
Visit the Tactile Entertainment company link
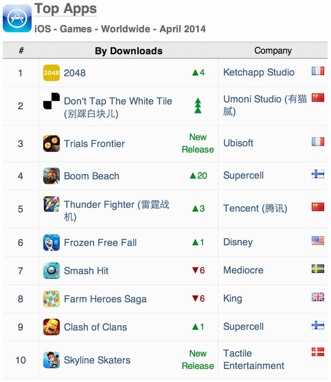pos(254,359)
